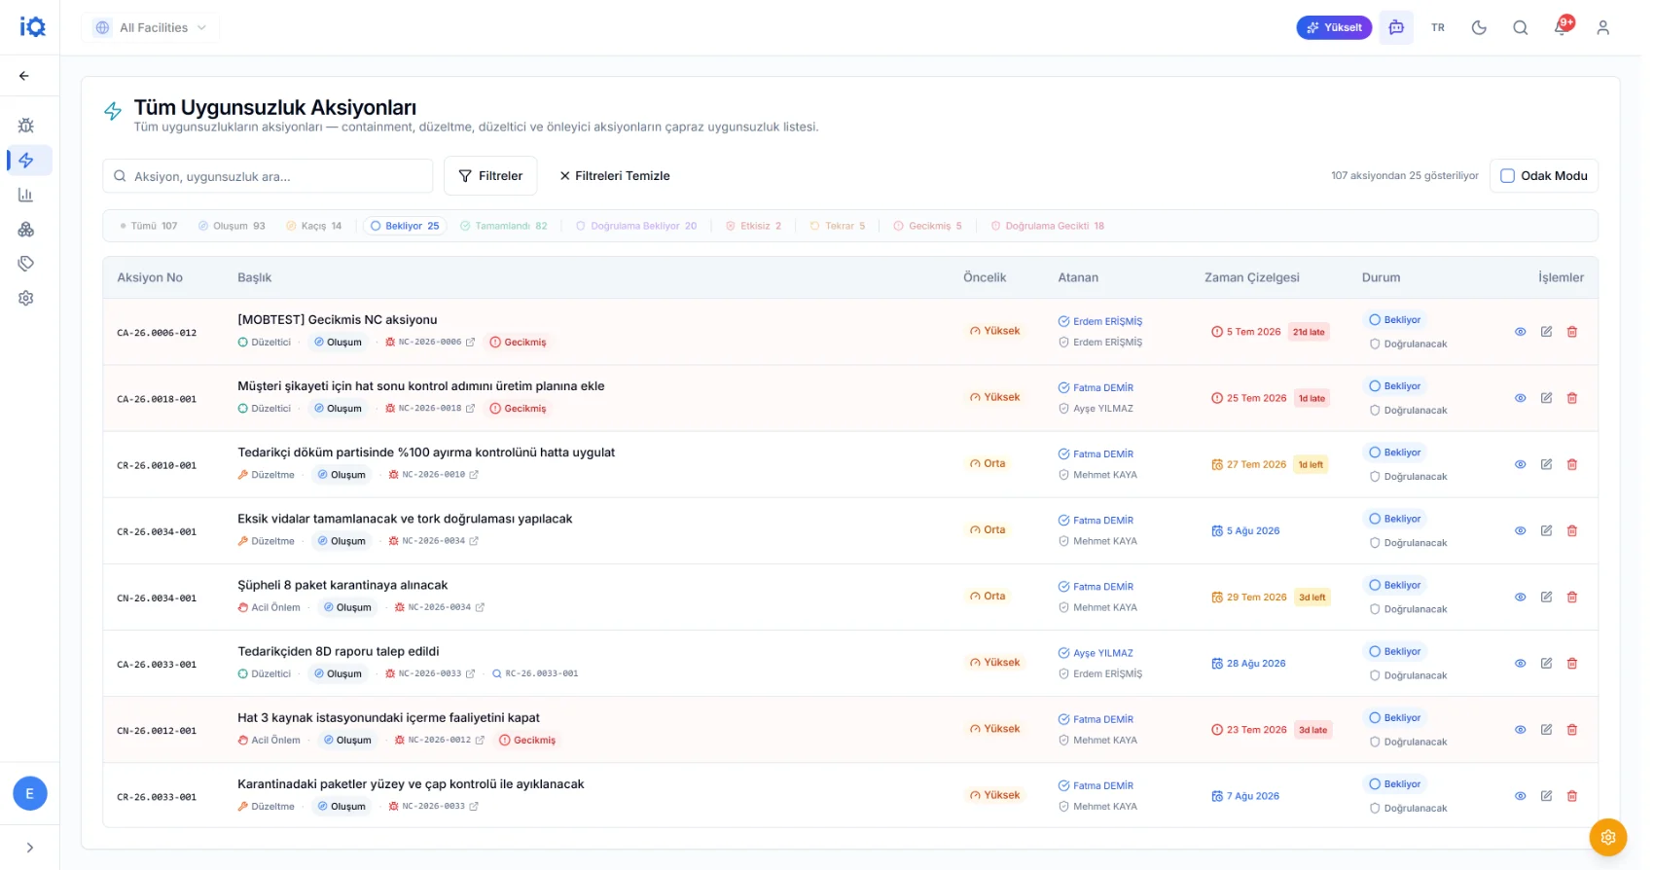Screen dimensions: 1654x870
Task: Edit action CA-26.0006-012
Action: tap(1546, 332)
